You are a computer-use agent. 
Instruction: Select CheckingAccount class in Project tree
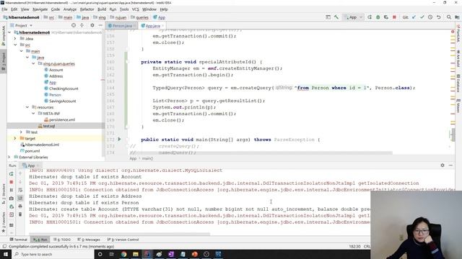tap(61, 88)
